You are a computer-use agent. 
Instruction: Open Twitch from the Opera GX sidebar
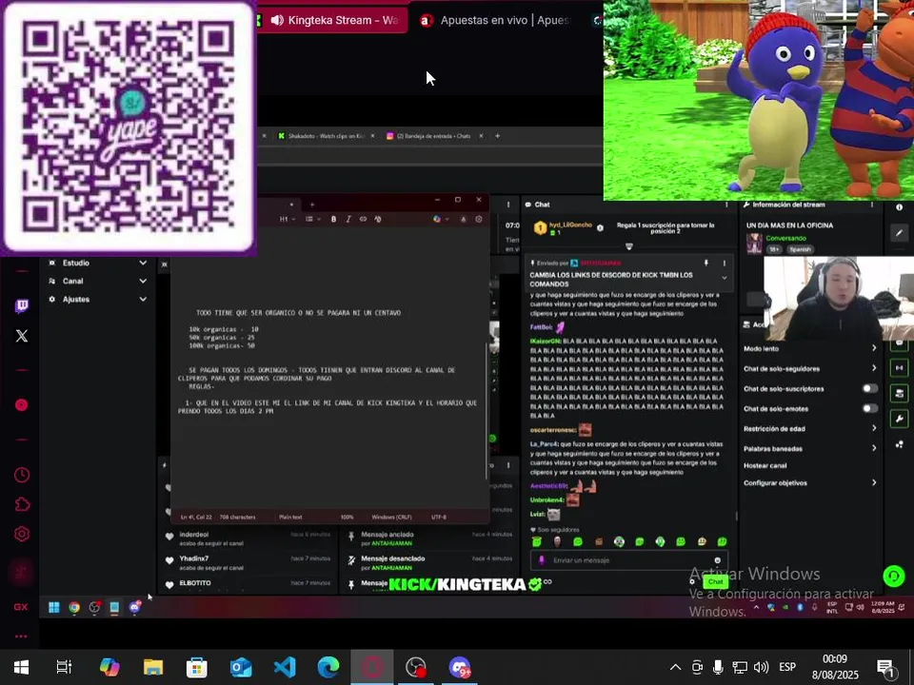[22, 305]
